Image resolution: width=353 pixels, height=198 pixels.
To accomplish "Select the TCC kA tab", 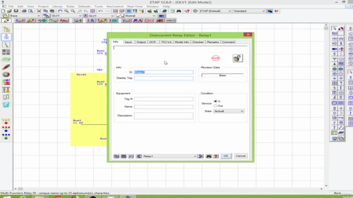I will 167,42.
